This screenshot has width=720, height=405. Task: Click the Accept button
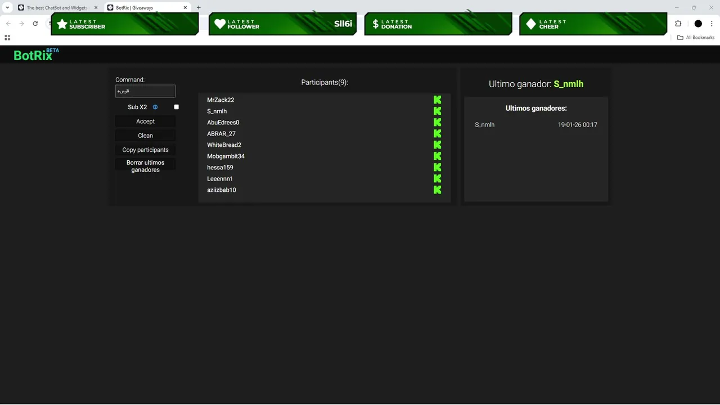[145, 121]
